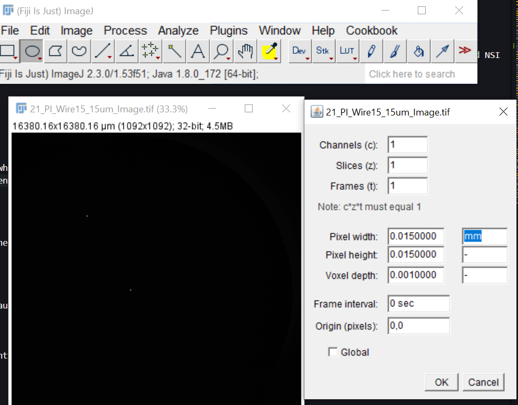
Task: Select the Freehand selection tool
Action: pyautogui.click(x=79, y=51)
